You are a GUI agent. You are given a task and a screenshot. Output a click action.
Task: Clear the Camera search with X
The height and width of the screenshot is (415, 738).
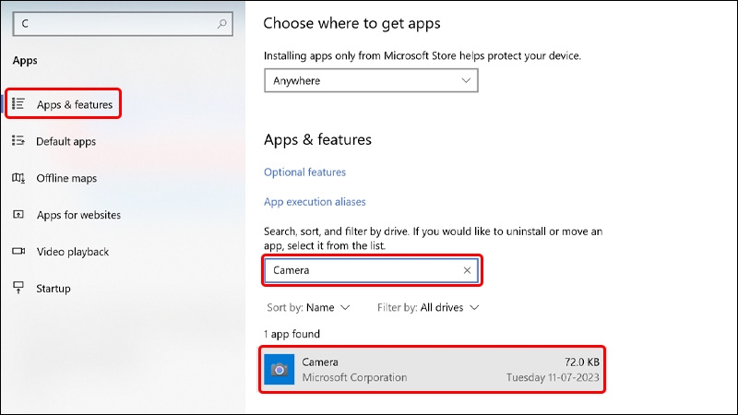467,270
